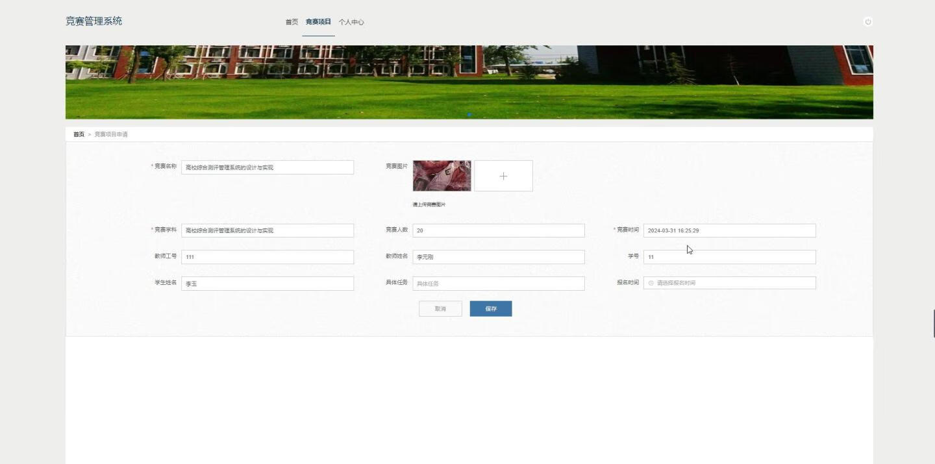Click the 竞赛人数 field showing 20

(499, 230)
